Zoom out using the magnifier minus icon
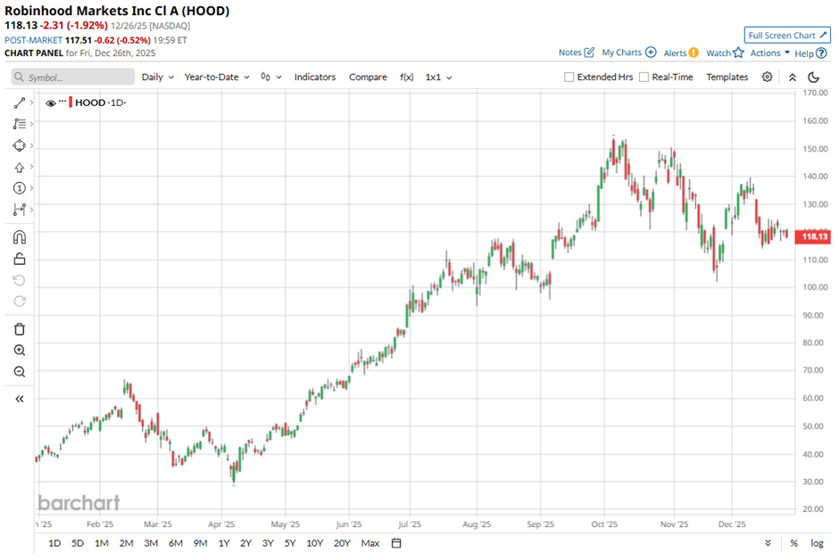Screen dimensions: 839x560 click(x=20, y=372)
